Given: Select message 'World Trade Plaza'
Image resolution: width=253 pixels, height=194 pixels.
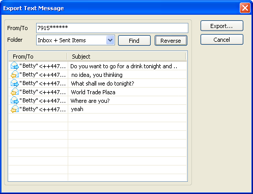Looking at the screenshot, I should pos(98,92).
